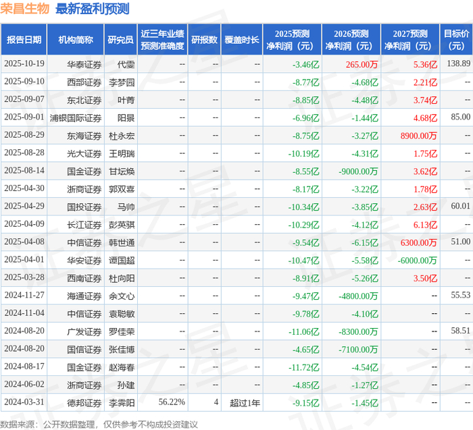Open the 华泰证券 institution entry
The width and height of the screenshot is (473, 430).
click(x=84, y=64)
